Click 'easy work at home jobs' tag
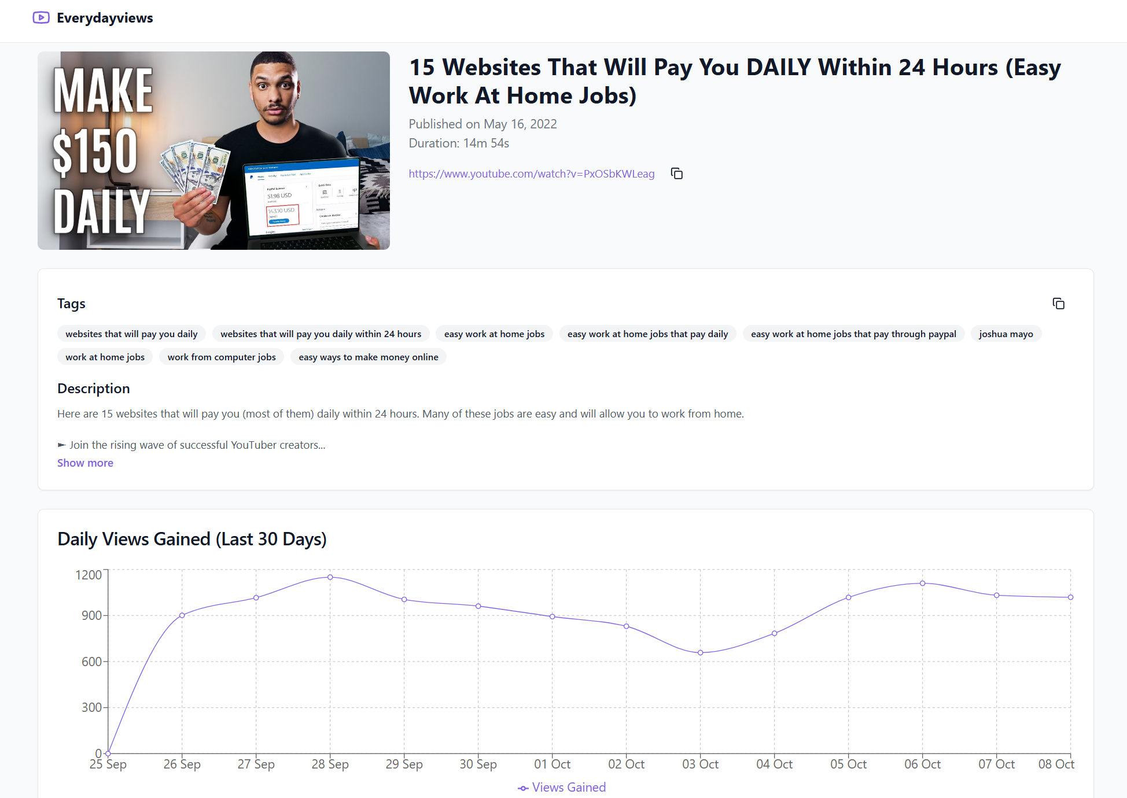 coord(494,334)
